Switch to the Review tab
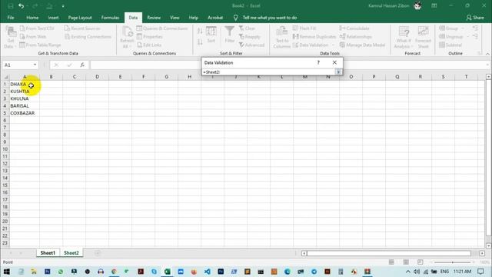Viewport: 492px width, 277px height. coord(154,18)
